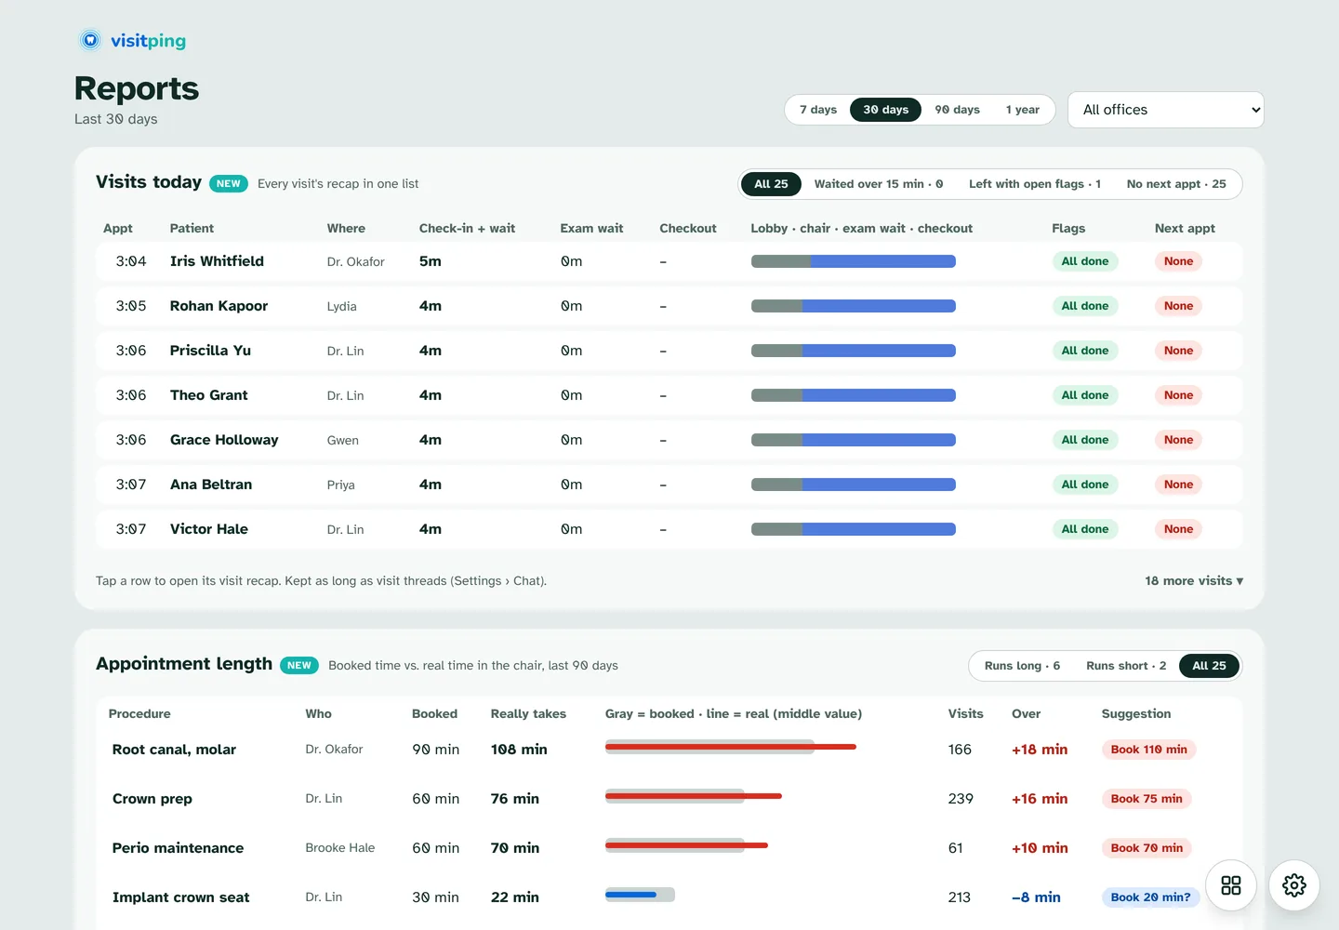Click the Lydia location in Rohan's row
1339x930 pixels.
[341, 306]
